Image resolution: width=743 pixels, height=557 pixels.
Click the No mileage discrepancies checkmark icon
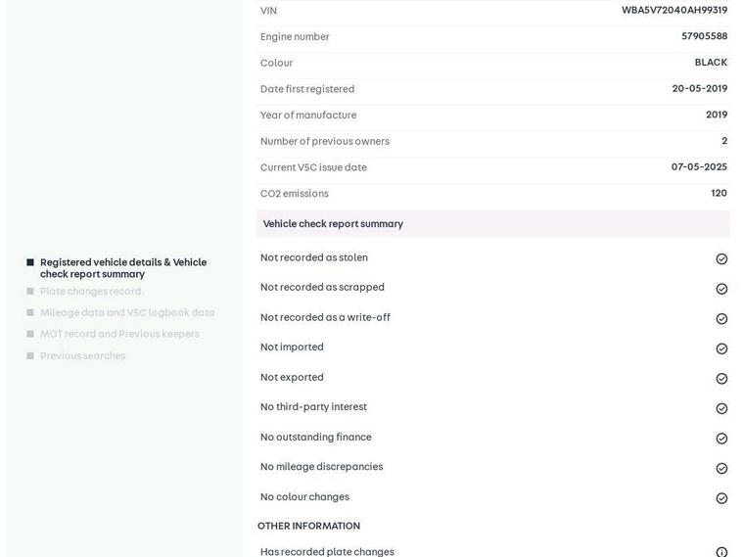[721, 468]
